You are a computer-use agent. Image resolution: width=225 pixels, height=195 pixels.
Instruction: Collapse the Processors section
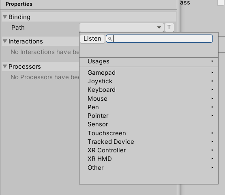click(5, 67)
